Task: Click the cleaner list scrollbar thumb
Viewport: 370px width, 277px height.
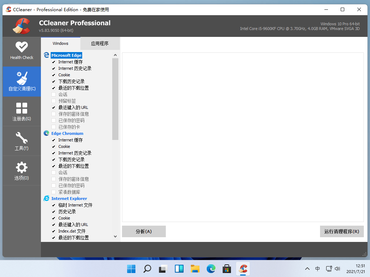Action: pyautogui.click(x=115, y=99)
